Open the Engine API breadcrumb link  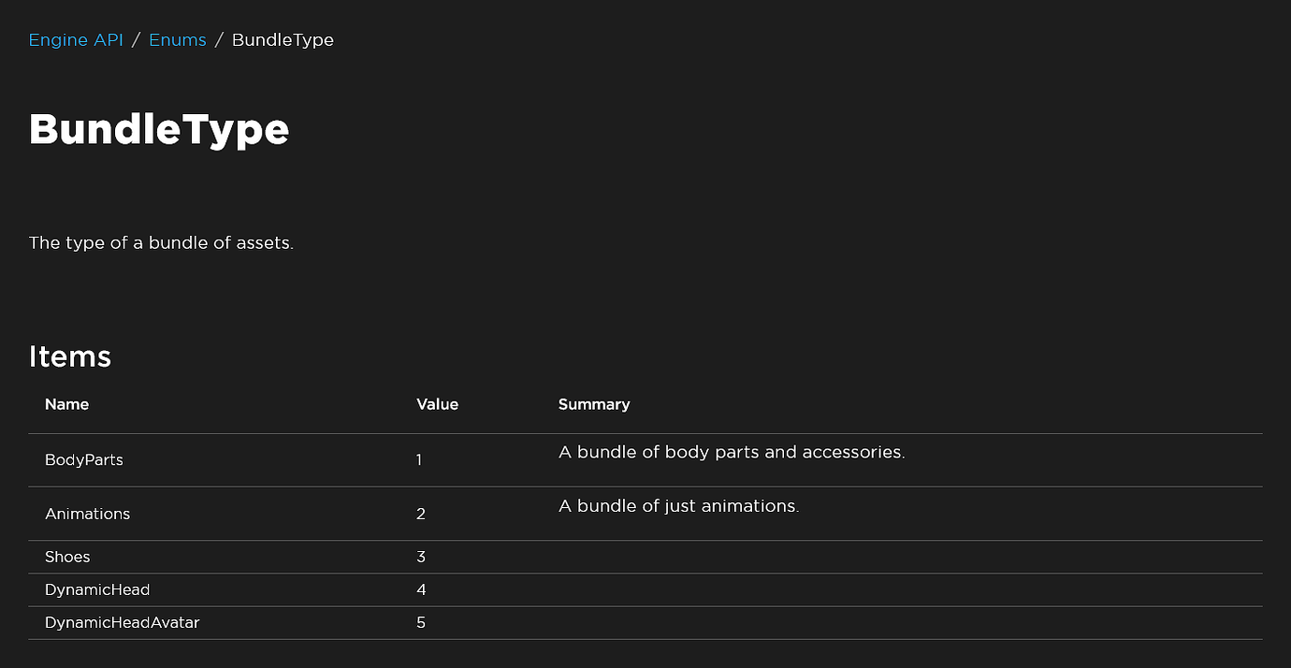pos(76,40)
